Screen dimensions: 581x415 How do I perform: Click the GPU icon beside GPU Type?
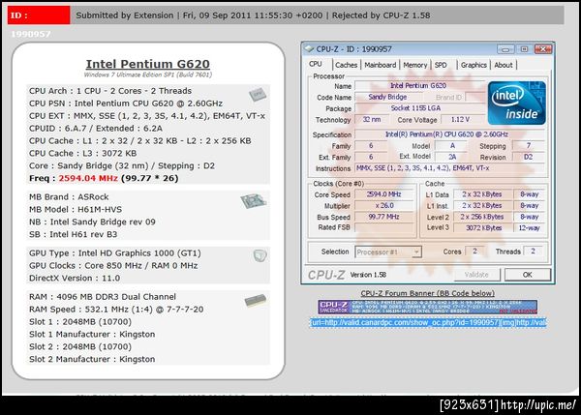(260, 255)
